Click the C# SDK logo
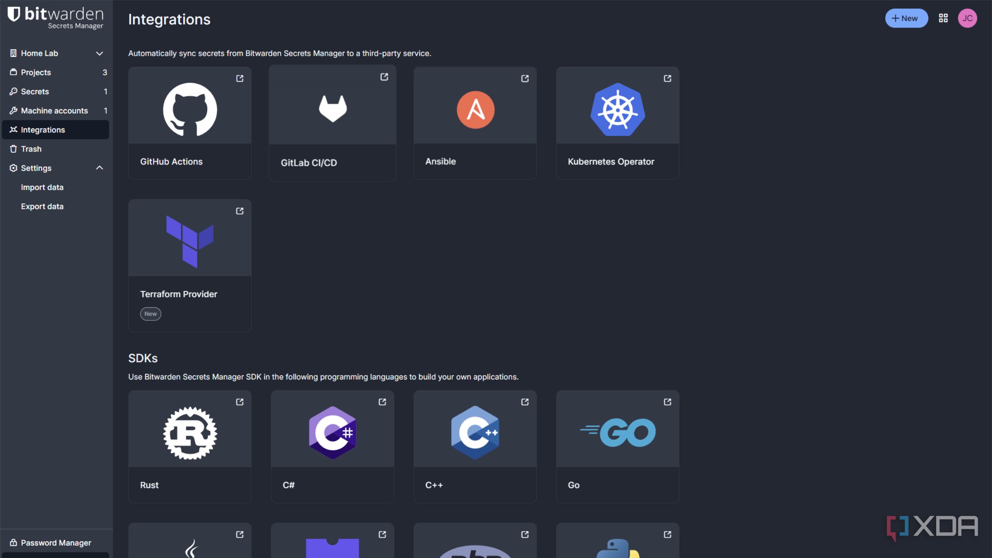The width and height of the screenshot is (992, 558). click(x=332, y=433)
